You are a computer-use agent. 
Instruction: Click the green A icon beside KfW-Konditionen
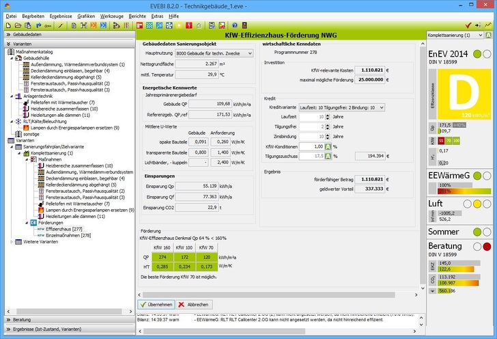[326, 146]
